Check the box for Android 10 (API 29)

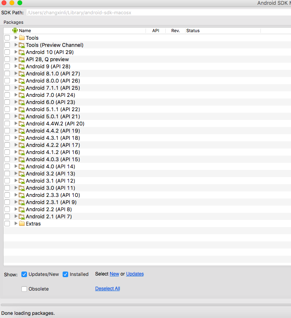(7, 52)
